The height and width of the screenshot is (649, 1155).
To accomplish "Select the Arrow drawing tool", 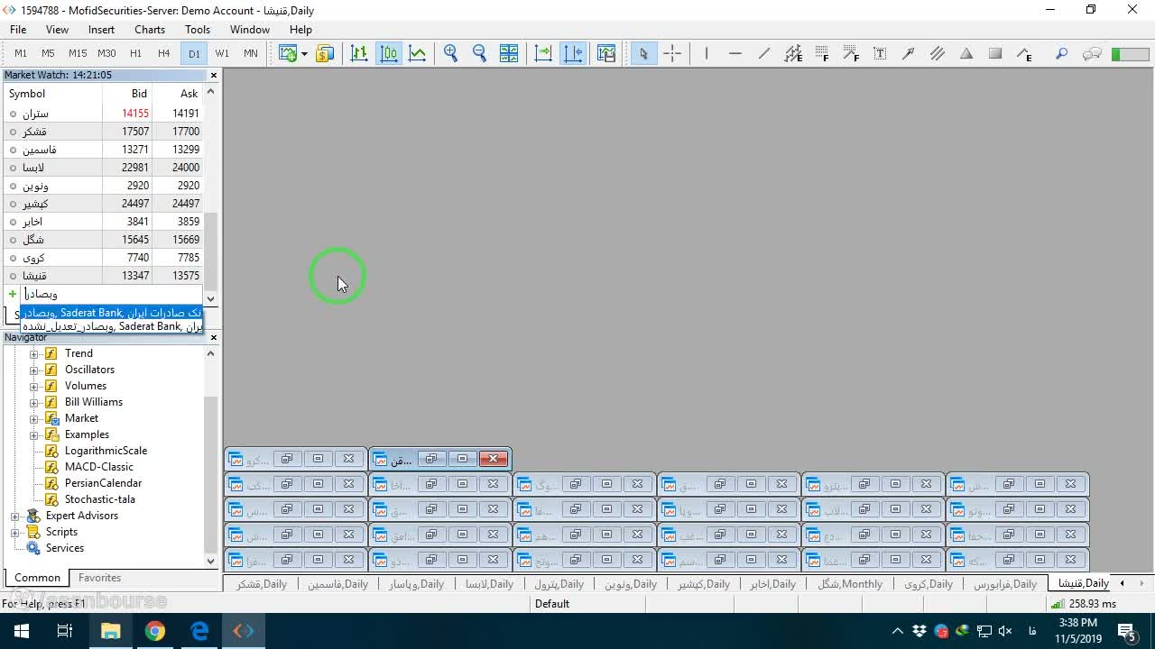I will click(x=909, y=54).
